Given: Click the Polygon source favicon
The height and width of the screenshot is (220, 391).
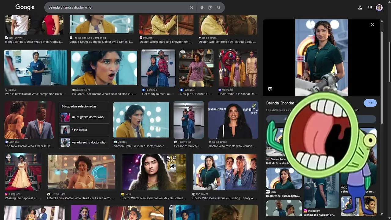Looking at the screenshot, I should pyautogui.click(x=141, y=38).
